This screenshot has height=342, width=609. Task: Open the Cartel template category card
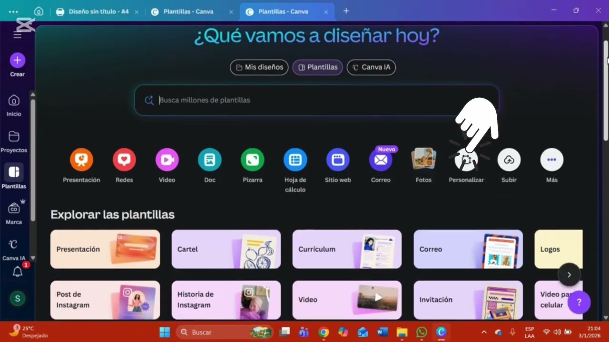(x=226, y=249)
